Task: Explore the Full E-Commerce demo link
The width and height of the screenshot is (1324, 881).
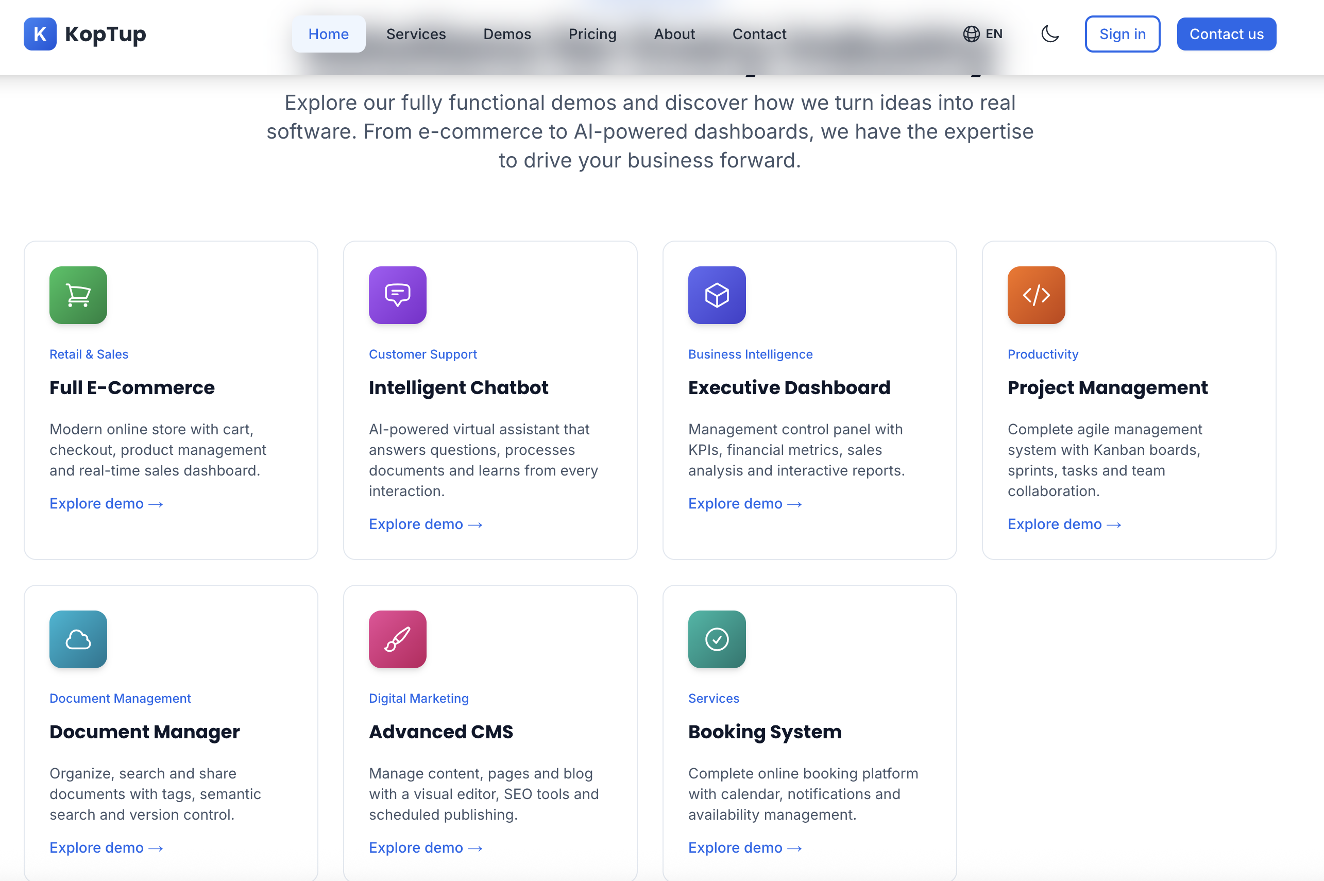Action: point(106,503)
